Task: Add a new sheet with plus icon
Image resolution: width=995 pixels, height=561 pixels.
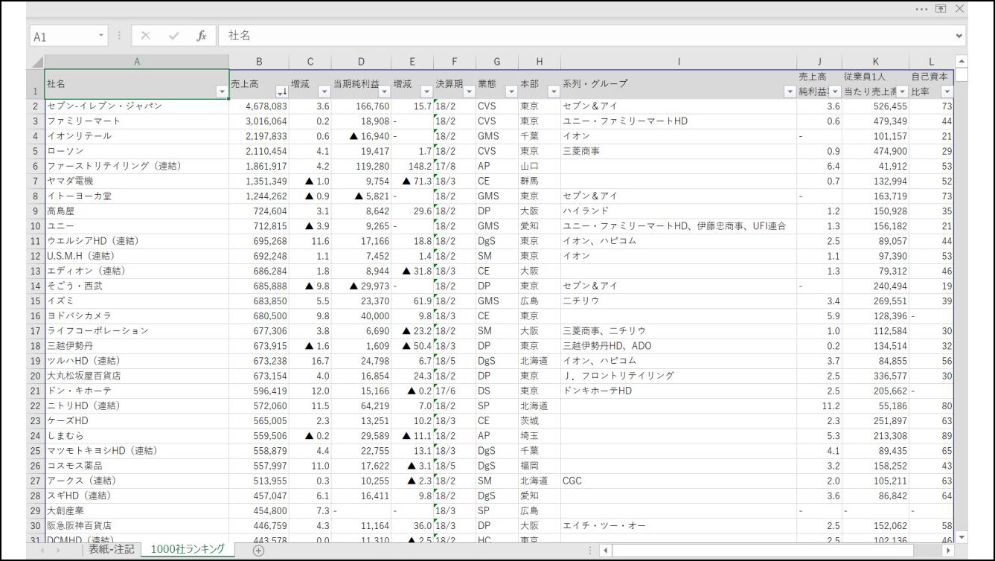Action: click(x=258, y=550)
